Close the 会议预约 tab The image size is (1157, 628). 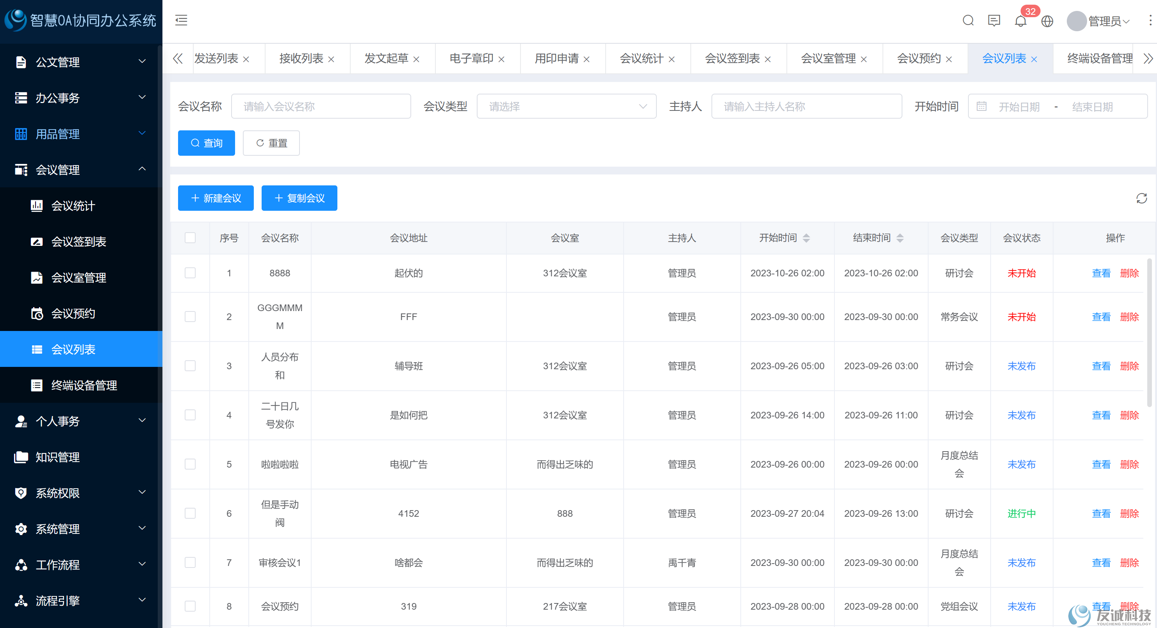pyautogui.click(x=948, y=59)
